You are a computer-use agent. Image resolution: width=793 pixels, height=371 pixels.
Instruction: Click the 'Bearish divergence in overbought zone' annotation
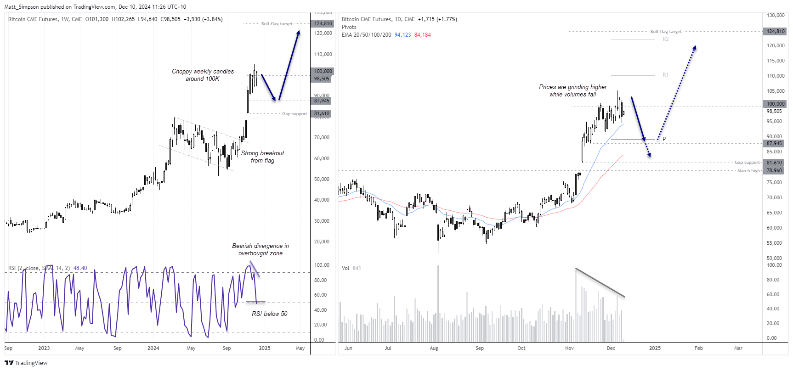(261, 249)
